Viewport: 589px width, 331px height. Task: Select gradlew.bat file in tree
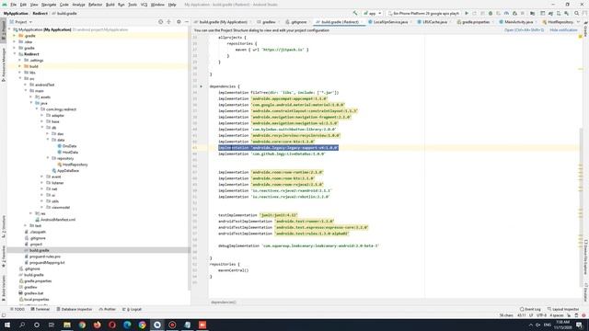pyautogui.click(x=30, y=293)
